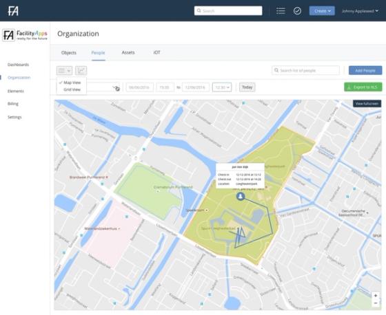Open the view mode dropdown button
386x315 pixels.
(x=64, y=71)
